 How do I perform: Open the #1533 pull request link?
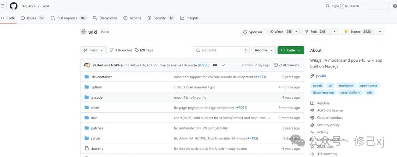click(x=260, y=77)
